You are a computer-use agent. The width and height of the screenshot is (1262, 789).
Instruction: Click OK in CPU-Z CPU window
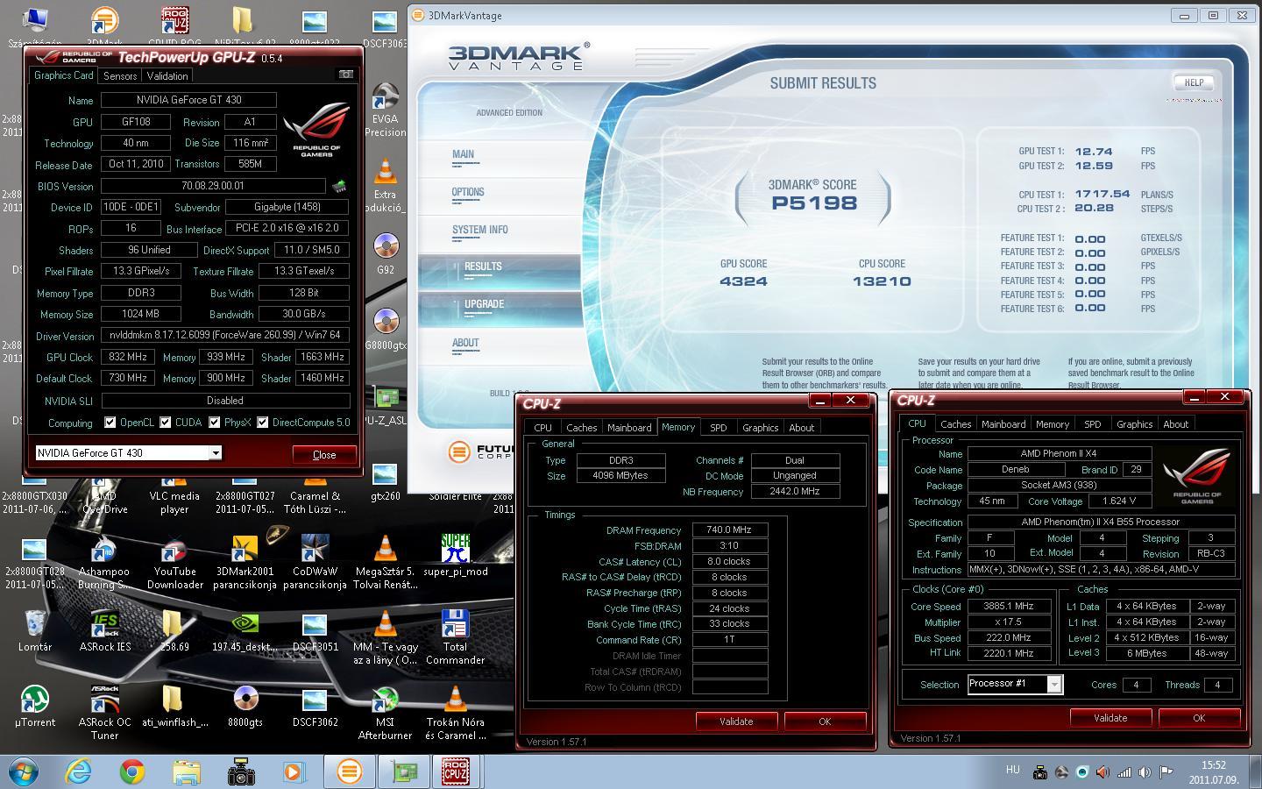point(1199,718)
